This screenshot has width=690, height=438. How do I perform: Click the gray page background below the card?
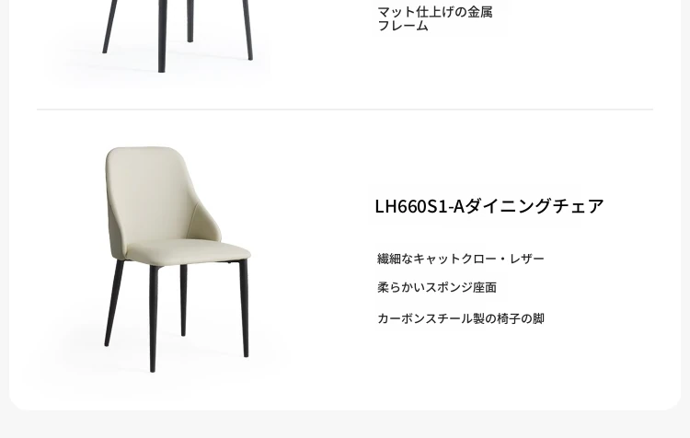click(x=345, y=425)
